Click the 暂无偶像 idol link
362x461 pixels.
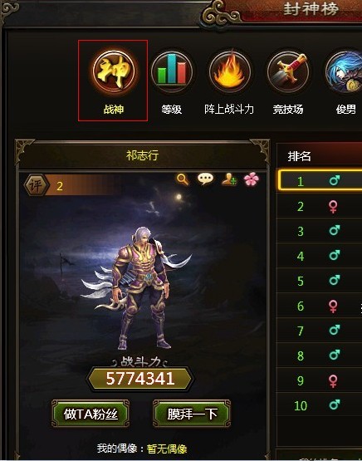[167, 449]
